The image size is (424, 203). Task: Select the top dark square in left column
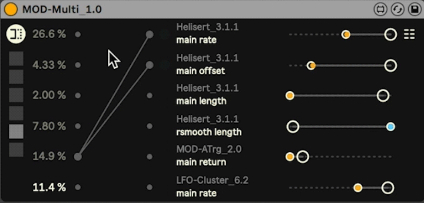point(16,58)
